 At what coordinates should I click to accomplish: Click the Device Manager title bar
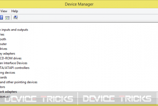(x=79, y=4)
